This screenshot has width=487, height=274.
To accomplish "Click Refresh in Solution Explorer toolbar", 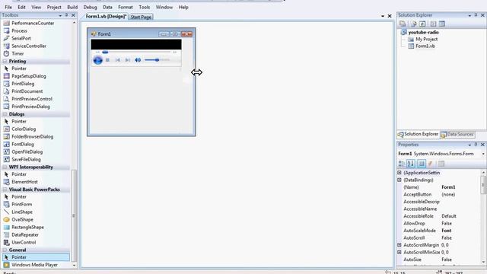I will (422, 24).
